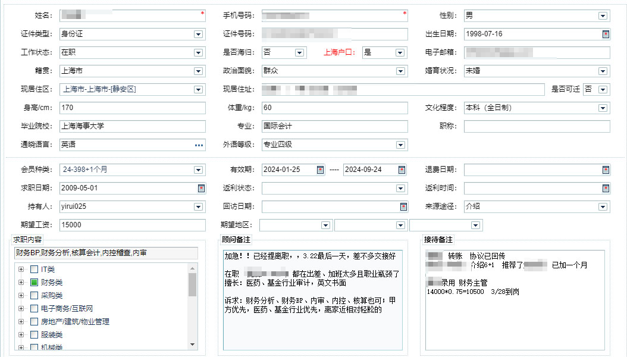
Task: Open the 政治面貌 dropdown
Action: tap(400, 71)
